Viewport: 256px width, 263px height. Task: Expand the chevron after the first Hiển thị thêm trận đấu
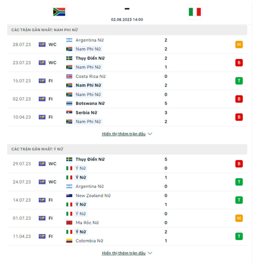[x=150, y=134]
